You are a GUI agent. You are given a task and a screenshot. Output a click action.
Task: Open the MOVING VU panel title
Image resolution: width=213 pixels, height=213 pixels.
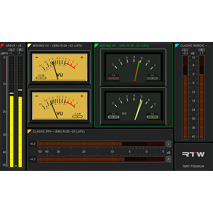pos(57,45)
